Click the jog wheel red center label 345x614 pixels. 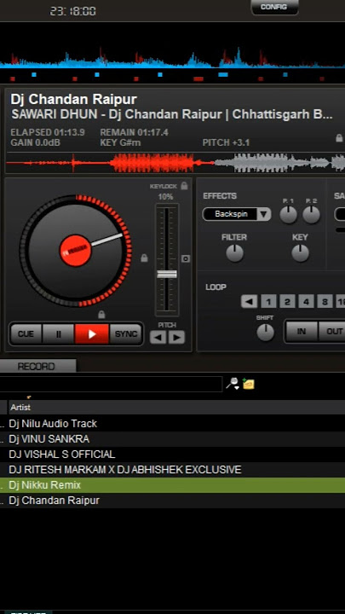[x=76, y=251]
